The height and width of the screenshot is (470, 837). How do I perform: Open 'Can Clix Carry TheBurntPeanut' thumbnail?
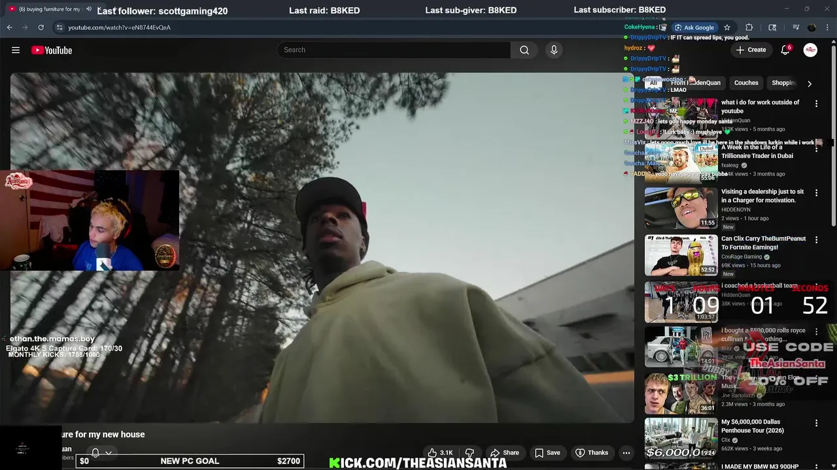coord(681,255)
